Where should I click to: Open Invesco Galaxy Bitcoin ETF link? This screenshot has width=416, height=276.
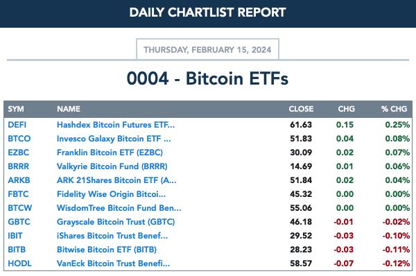click(x=114, y=139)
